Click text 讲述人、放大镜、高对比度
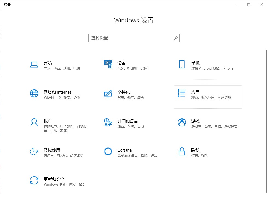 63,155
